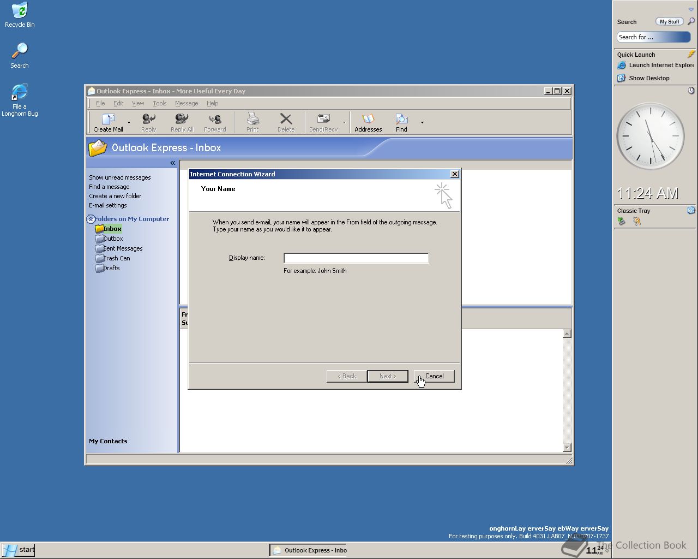Click Show Desktop in Quick Launch

[x=643, y=78]
